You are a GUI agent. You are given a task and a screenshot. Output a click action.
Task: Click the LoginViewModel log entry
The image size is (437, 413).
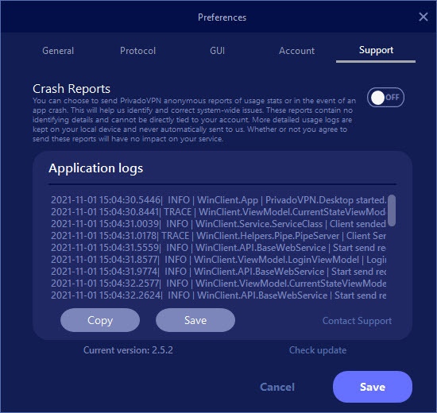click(x=218, y=260)
